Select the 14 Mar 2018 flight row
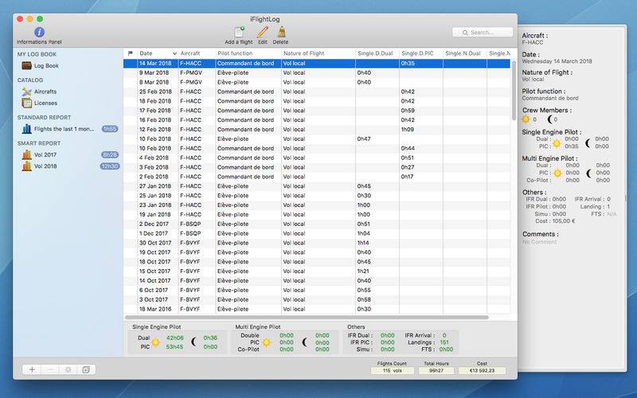 pyautogui.click(x=317, y=64)
